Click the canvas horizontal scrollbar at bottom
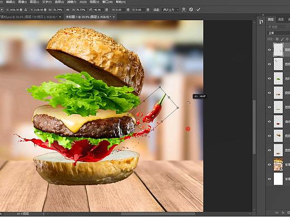Image resolution: width=290 pixels, height=217 pixels. [x=158, y=214]
